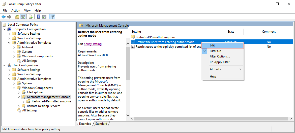Collapse the Microsoft Management Console tree node

click(19, 97)
